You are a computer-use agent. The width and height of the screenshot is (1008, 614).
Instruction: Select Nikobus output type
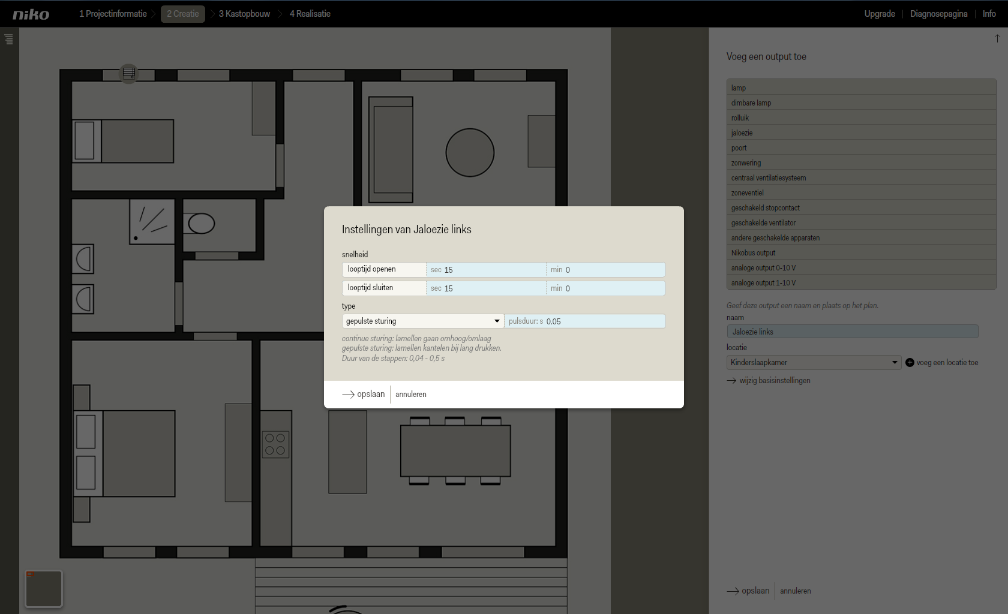tap(861, 252)
